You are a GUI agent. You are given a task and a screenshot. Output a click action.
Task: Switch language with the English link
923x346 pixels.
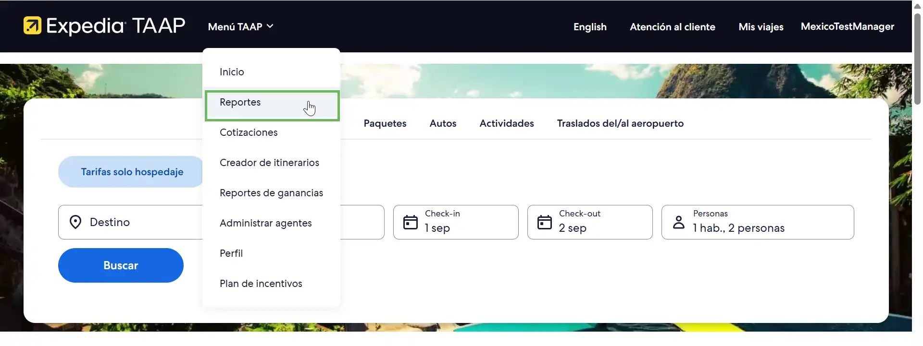[x=590, y=27]
